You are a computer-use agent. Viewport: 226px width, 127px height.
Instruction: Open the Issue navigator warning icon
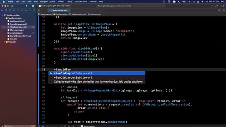pyautogui.click(x=18, y=10)
